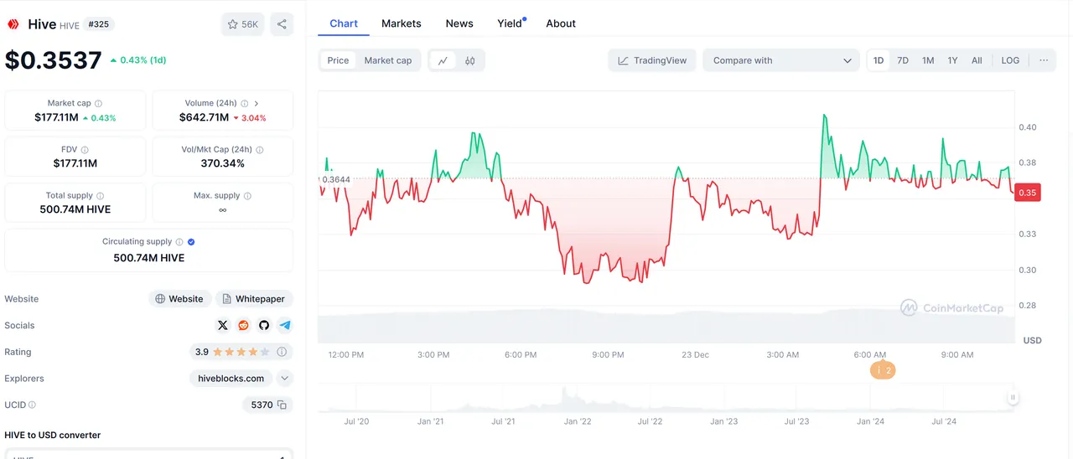Click the 500.74M HIVE circulating supply value
This screenshot has height=459, width=1073.
pos(149,258)
